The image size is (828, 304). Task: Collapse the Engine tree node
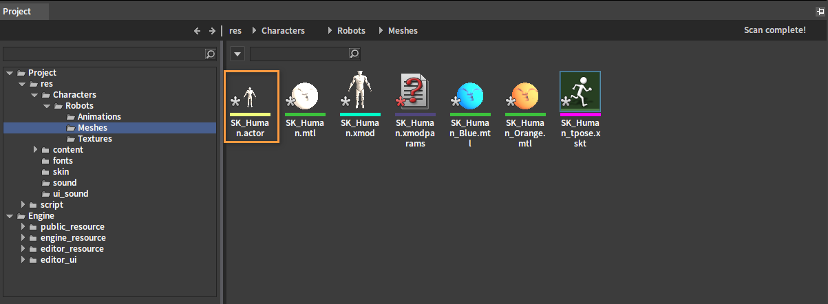[10, 216]
